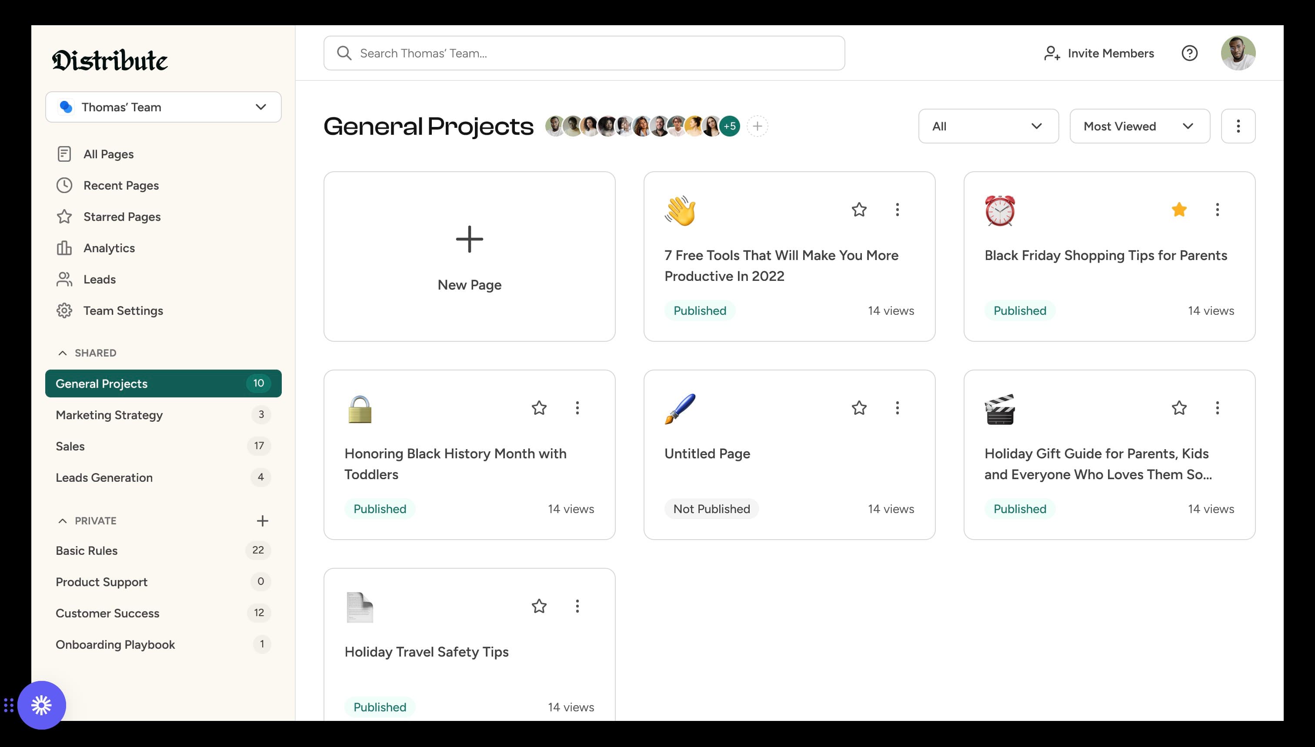Open the user profile avatar
This screenshot has height=747, width=1315.
1238,53
